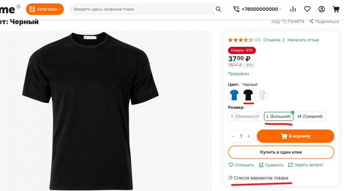Image resolution: width=344 pixels, height=191 pixels.
Task: Click the Поделиться share icon
Action: pyautogui.click(x=311, y=21)
